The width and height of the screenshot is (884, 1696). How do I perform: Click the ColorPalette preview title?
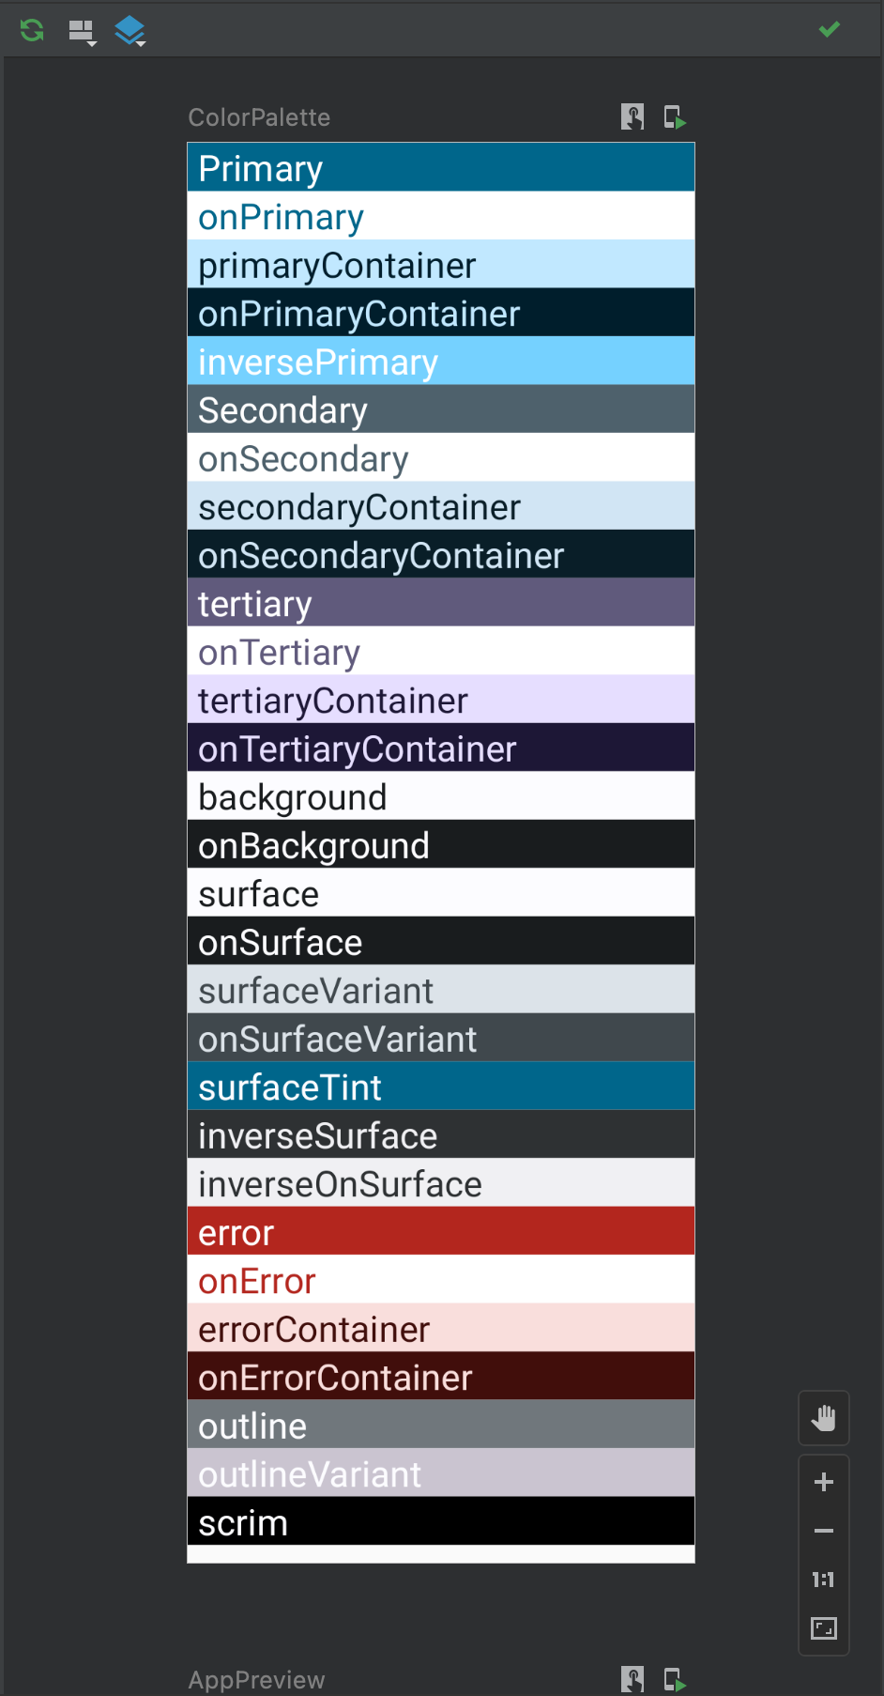pos(259,117)
